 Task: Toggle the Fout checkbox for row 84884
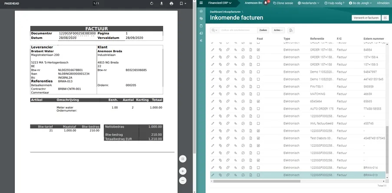coord(258,50)
